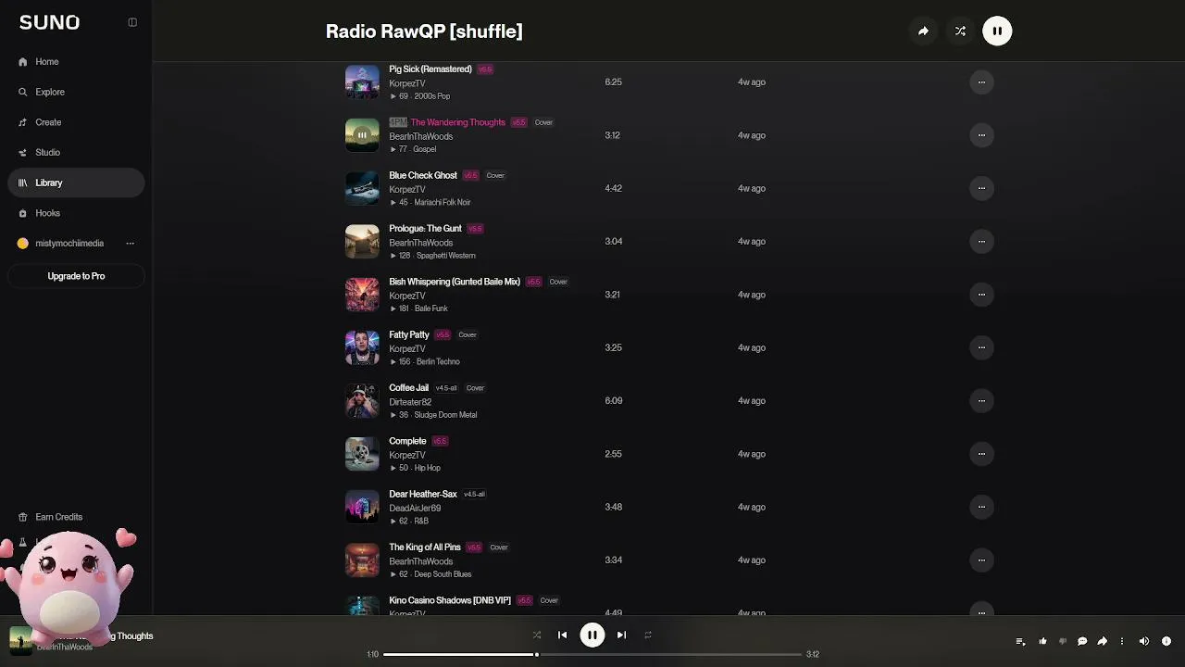Click The King of All Pins cover art
Screen dimensions: 1185x667
click(362, 560)
